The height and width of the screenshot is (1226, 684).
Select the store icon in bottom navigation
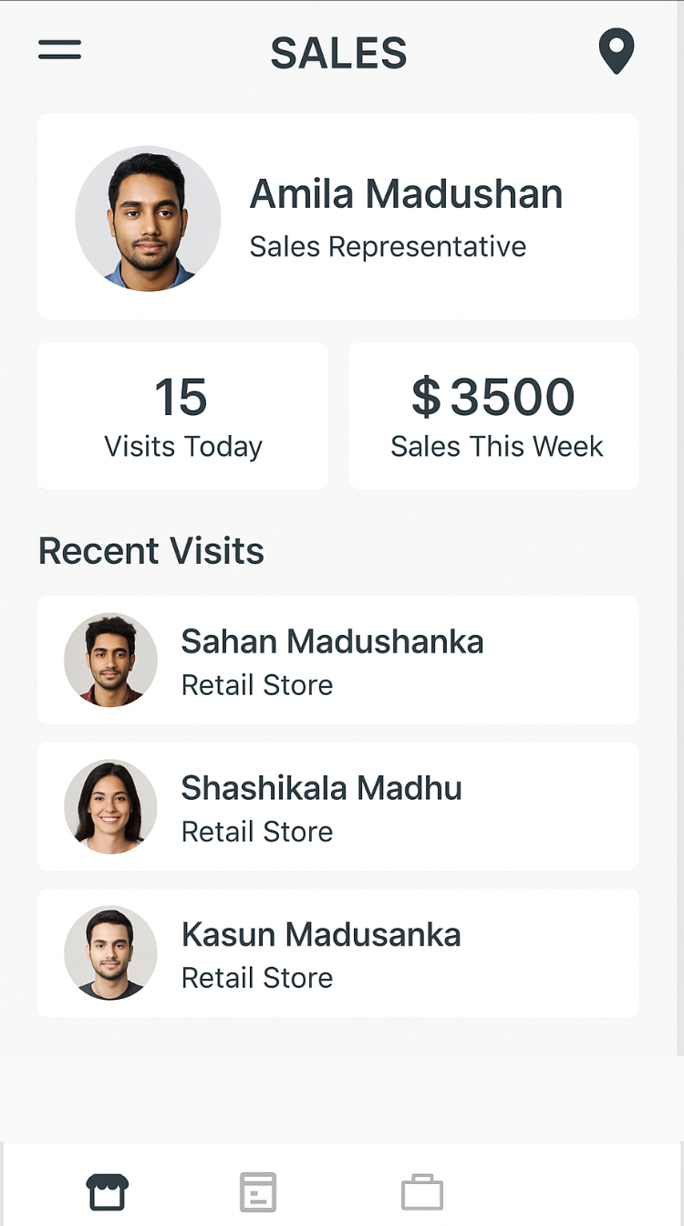pyautogui.click(x=108, y=1191)
